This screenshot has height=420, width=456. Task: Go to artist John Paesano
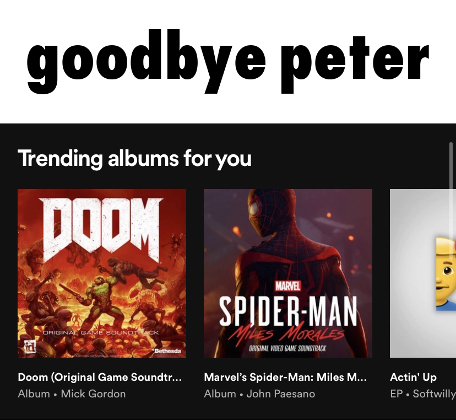click(x=281, y=394)
